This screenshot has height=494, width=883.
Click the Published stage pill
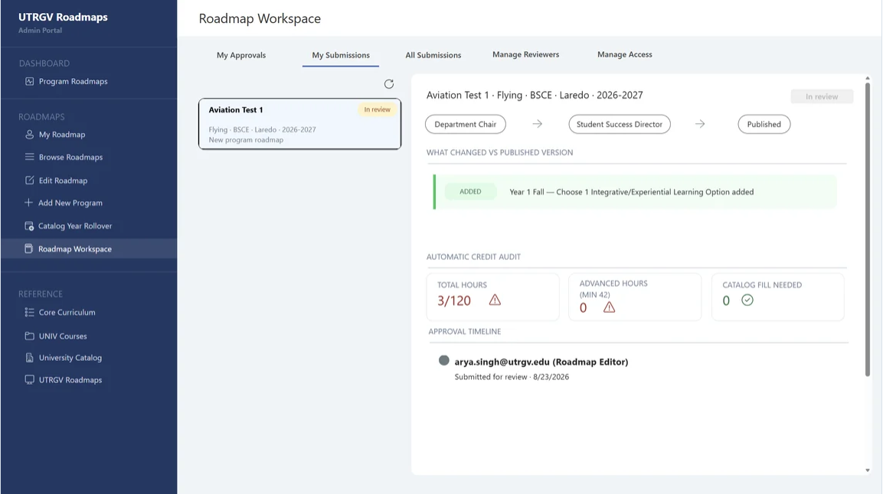[764, 124]
